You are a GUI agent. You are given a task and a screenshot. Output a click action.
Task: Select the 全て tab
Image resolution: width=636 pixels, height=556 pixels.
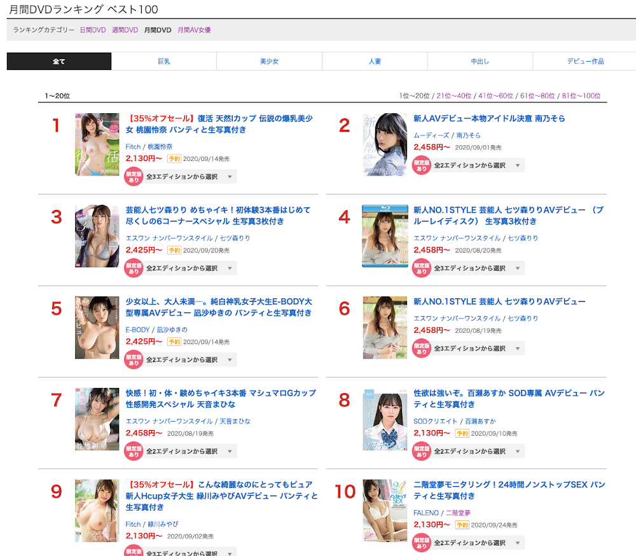click(59, 61)
